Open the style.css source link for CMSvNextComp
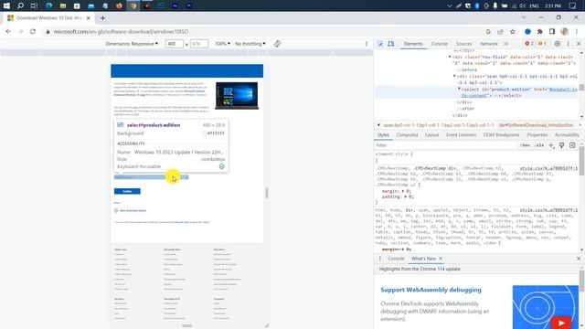Screen dimensions: 585x329 click(x=548, y=168)
